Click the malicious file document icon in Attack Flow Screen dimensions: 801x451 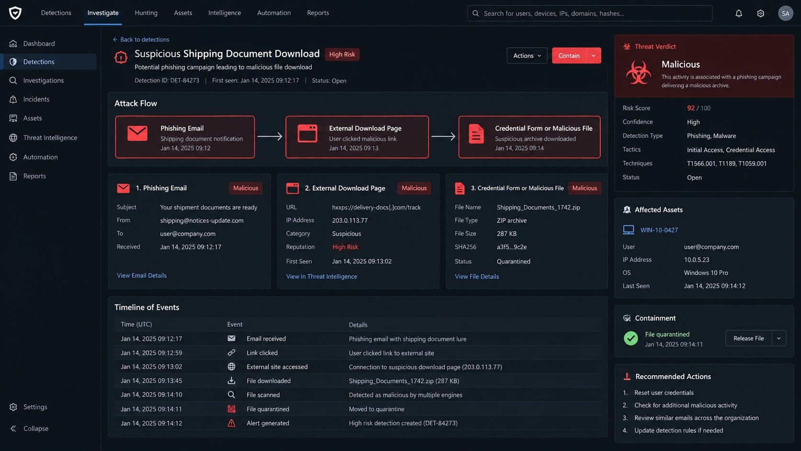pyautogui.click(x=476, y=134)
